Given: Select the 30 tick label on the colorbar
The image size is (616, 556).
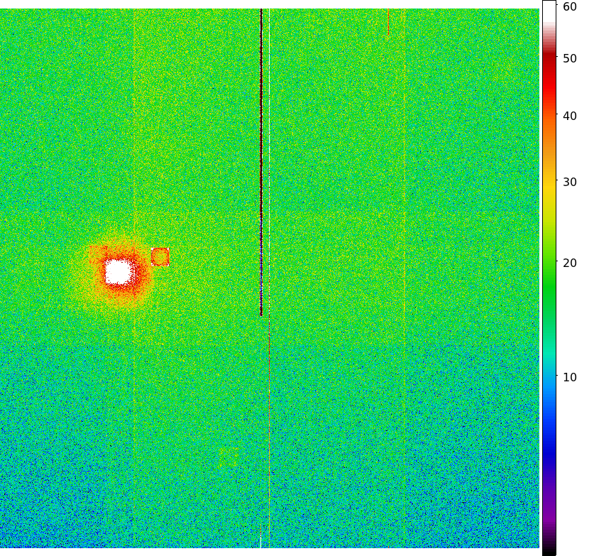Looking at the screenshot, I should point(570,182).
